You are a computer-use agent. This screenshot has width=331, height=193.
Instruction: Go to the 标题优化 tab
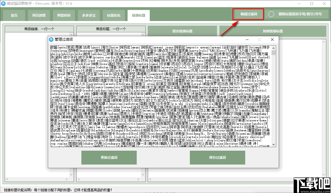[x=114, y=15]
